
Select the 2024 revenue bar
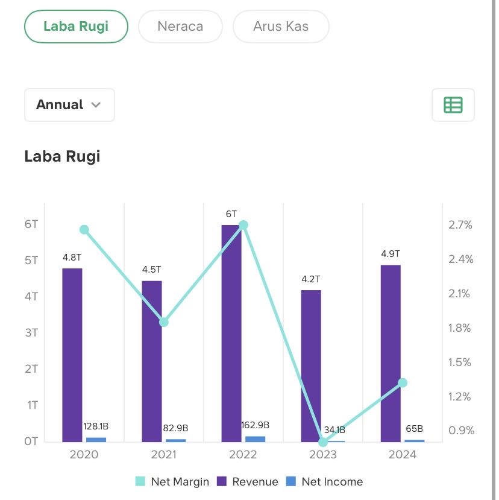point(391,353)
